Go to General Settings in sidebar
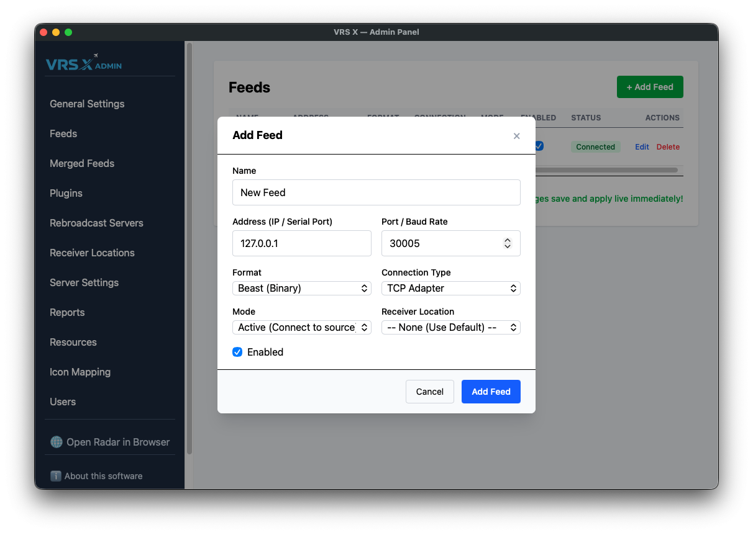The width and height of the screenshot is (753, 535). tap(87, 104)
